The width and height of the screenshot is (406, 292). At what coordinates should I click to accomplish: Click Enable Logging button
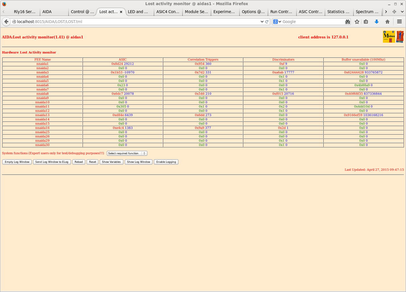[166, 162]
